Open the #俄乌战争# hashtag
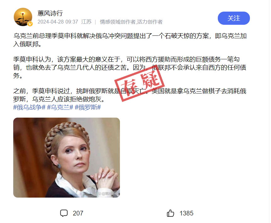Screen dimensions: 271x223 tap(29, 108)
